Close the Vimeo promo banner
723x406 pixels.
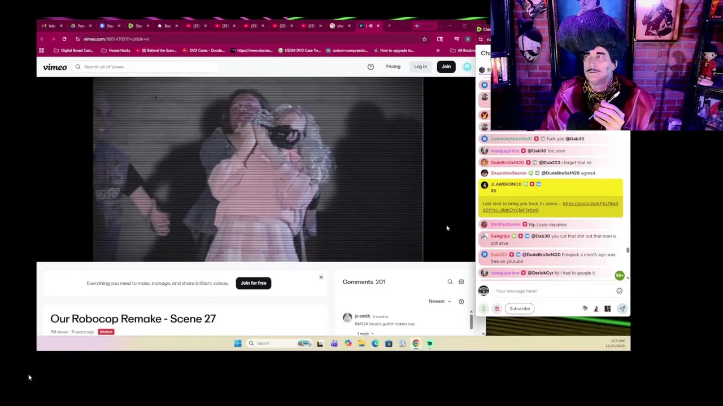(x=321, y=277)
